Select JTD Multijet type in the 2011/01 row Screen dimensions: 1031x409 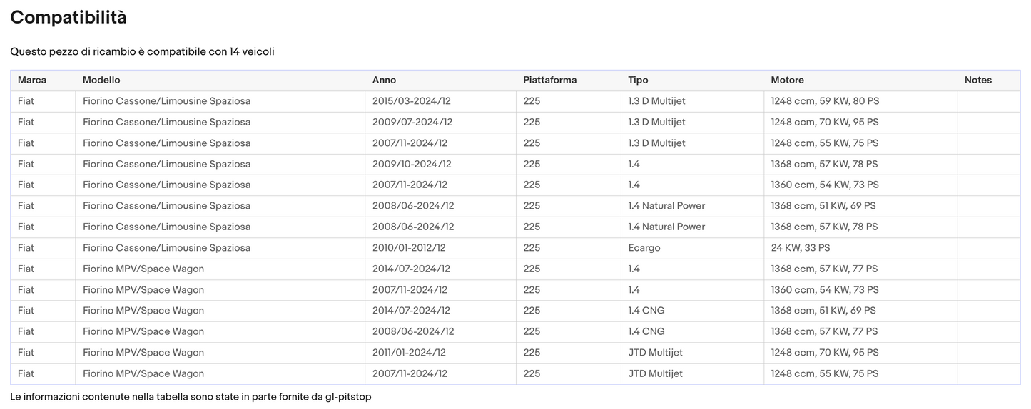pos(655,353)
